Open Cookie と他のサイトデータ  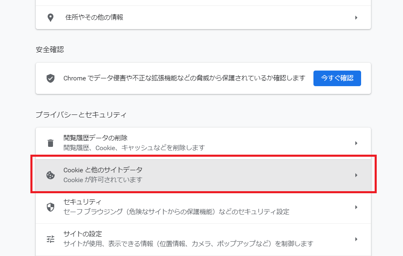[x=203, y=175]
